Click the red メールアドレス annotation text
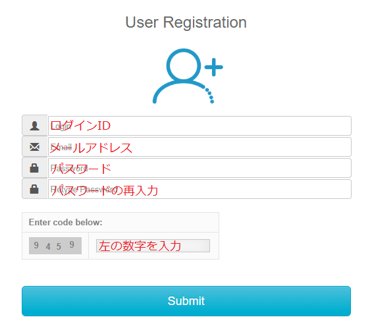Viewport: 372px width, 334px height. pos(92,148)
